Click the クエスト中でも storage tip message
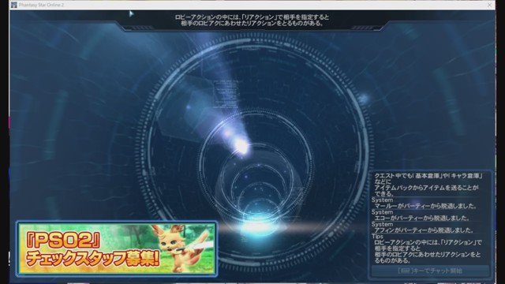The height and width of the screenshot is (284, 505). [428, 185]
